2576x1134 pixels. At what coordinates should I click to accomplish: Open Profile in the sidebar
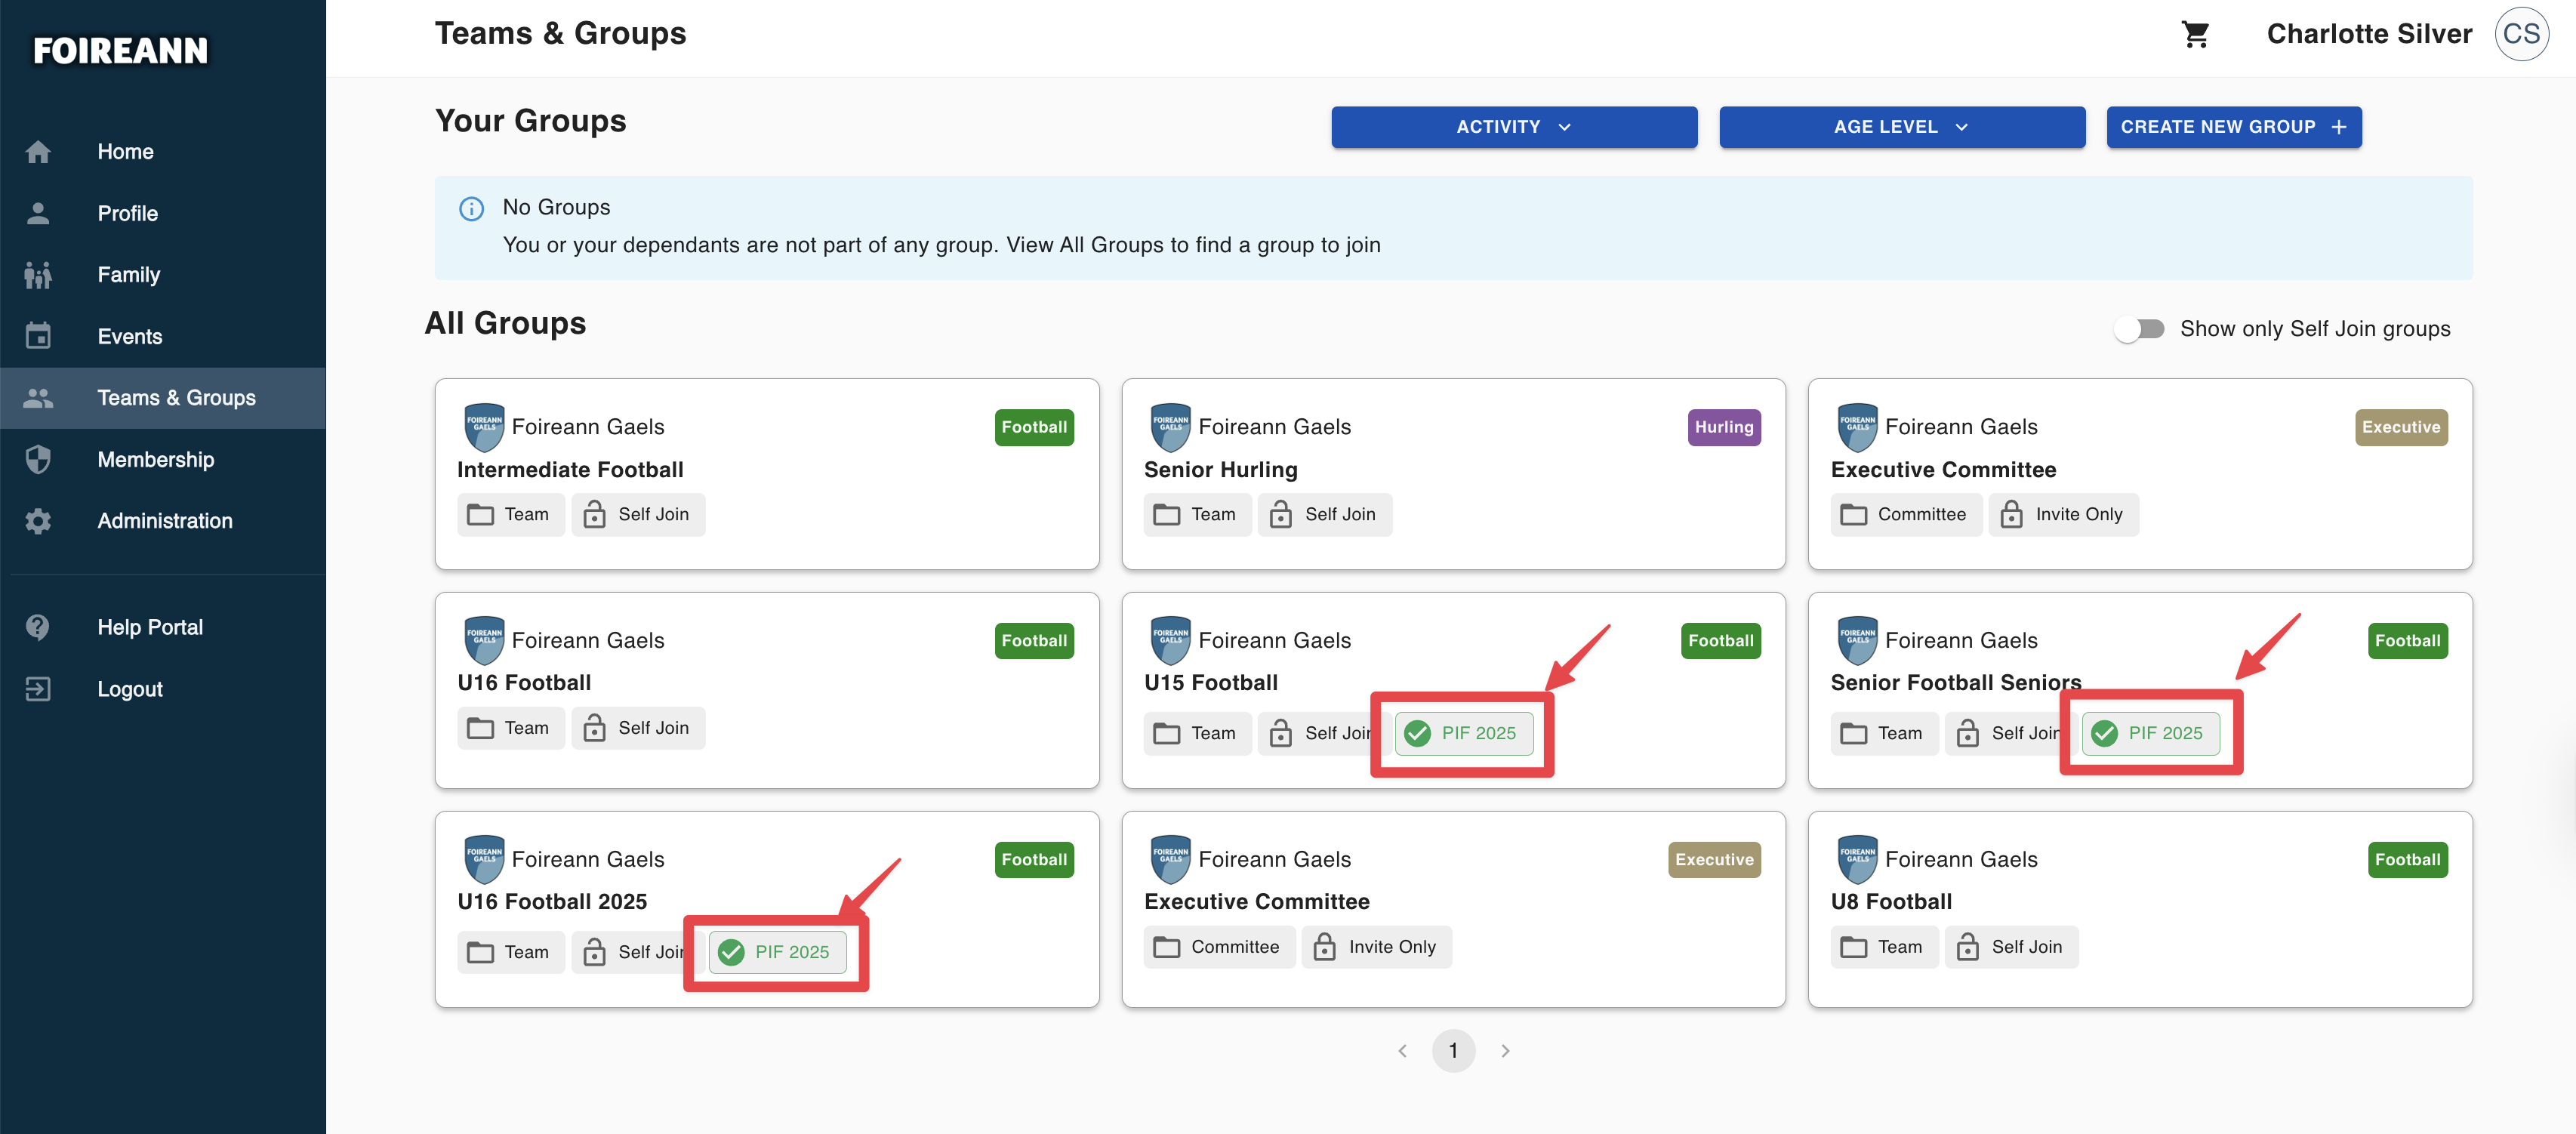point(127,213)
